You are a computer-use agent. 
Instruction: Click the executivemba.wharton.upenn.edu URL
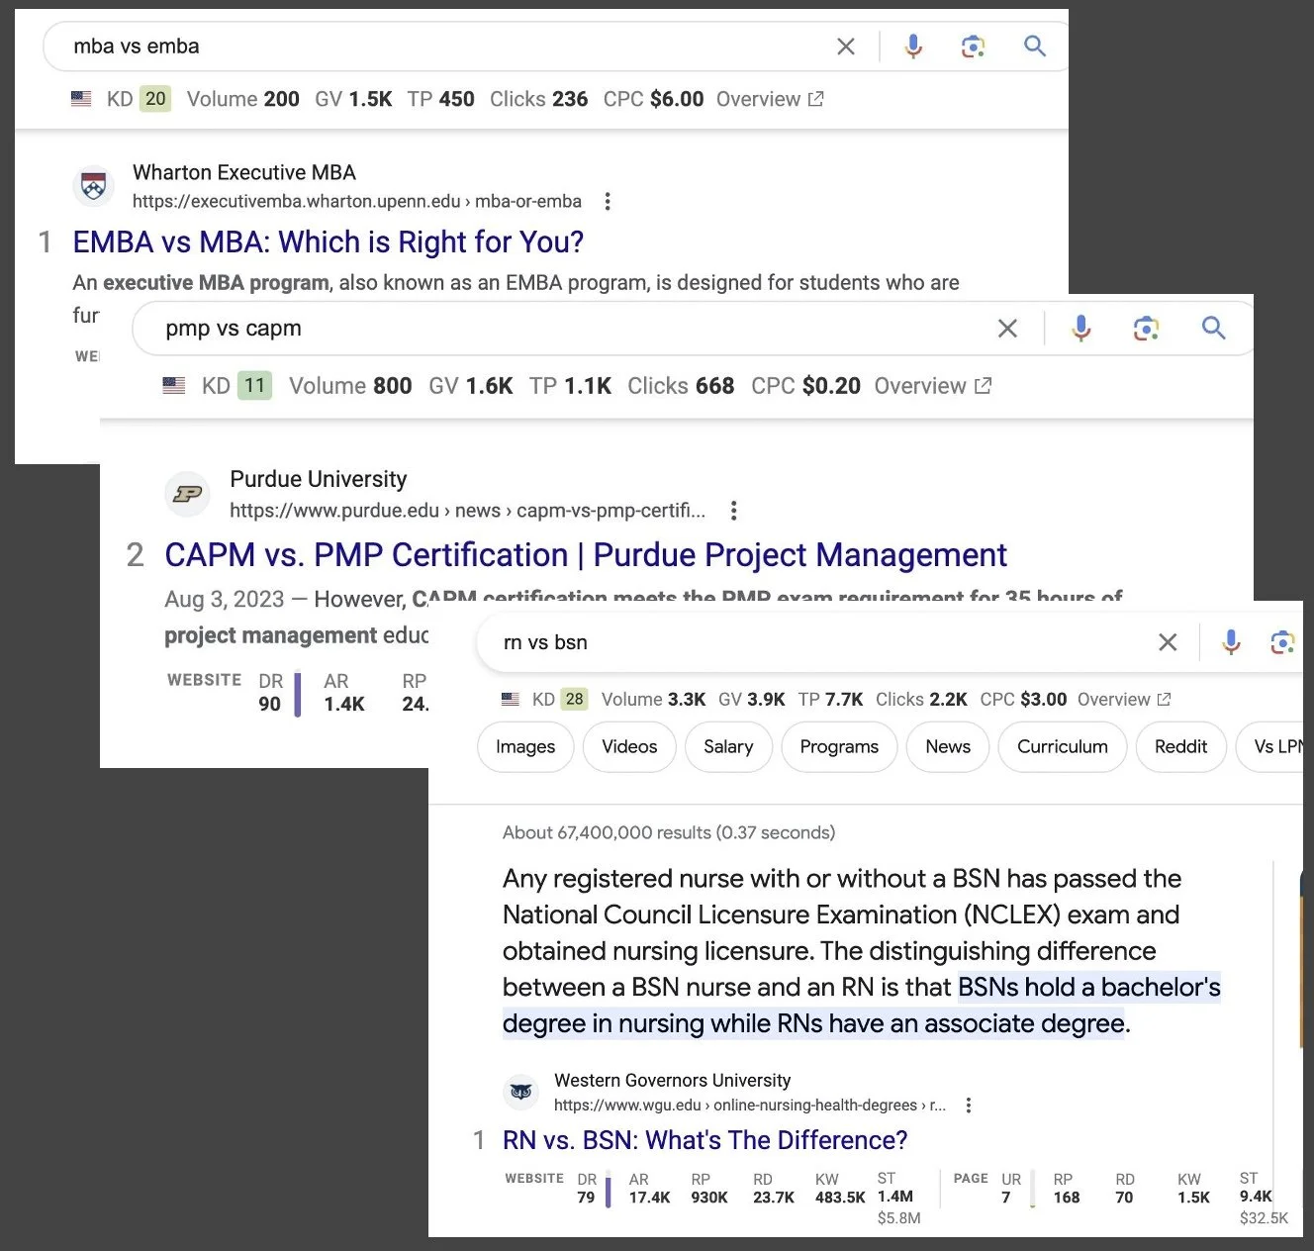click(x=357, y=202)
